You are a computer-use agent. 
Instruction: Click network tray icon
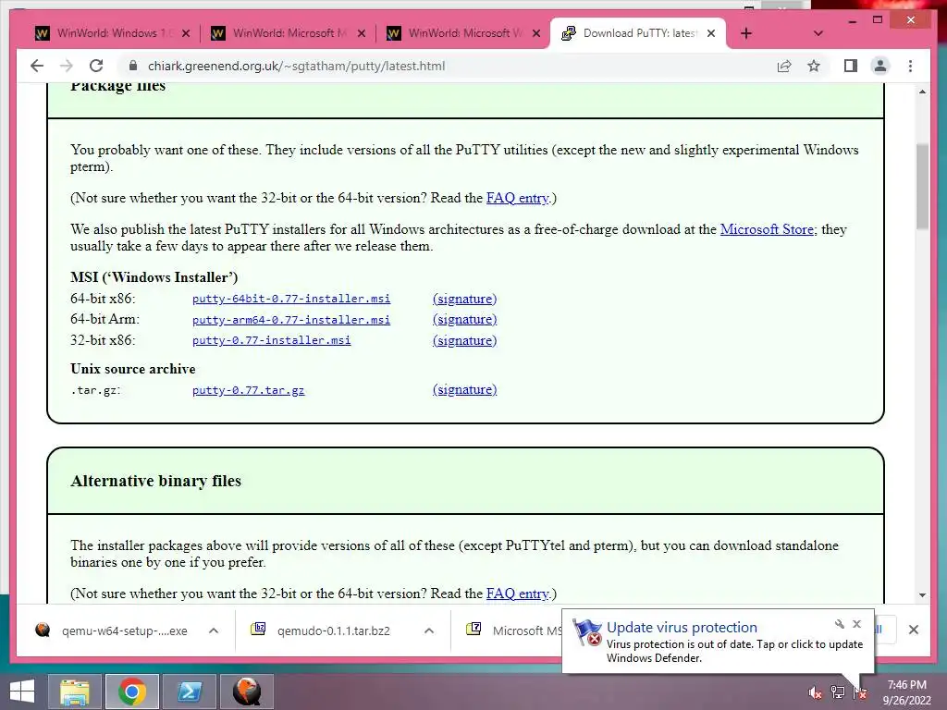pyautogui.click(x=838, y=692)
